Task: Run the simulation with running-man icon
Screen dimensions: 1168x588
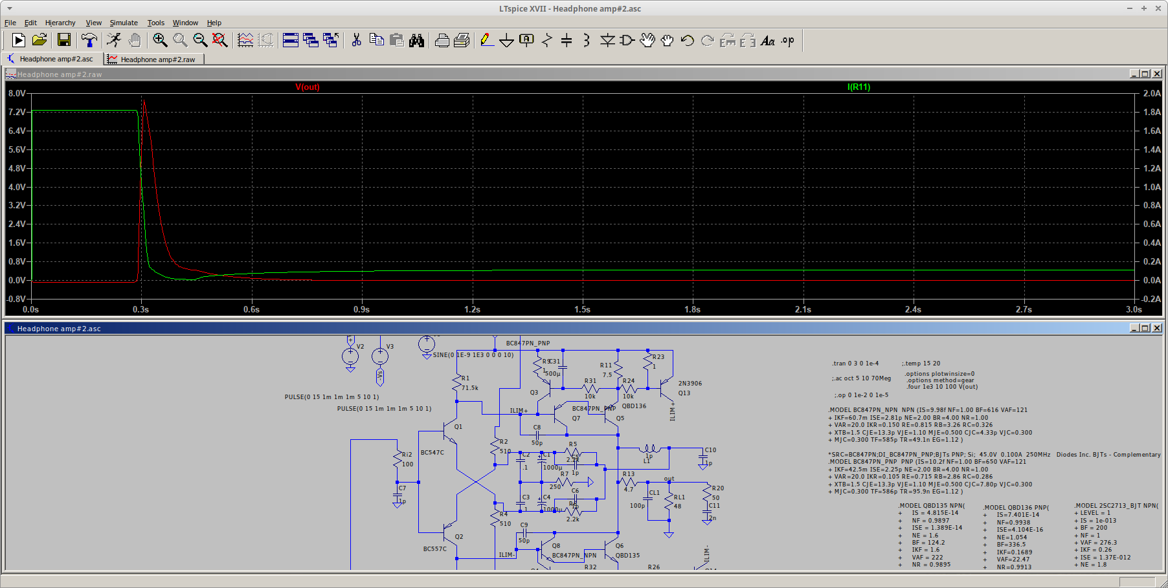Action: pos(114,40)
